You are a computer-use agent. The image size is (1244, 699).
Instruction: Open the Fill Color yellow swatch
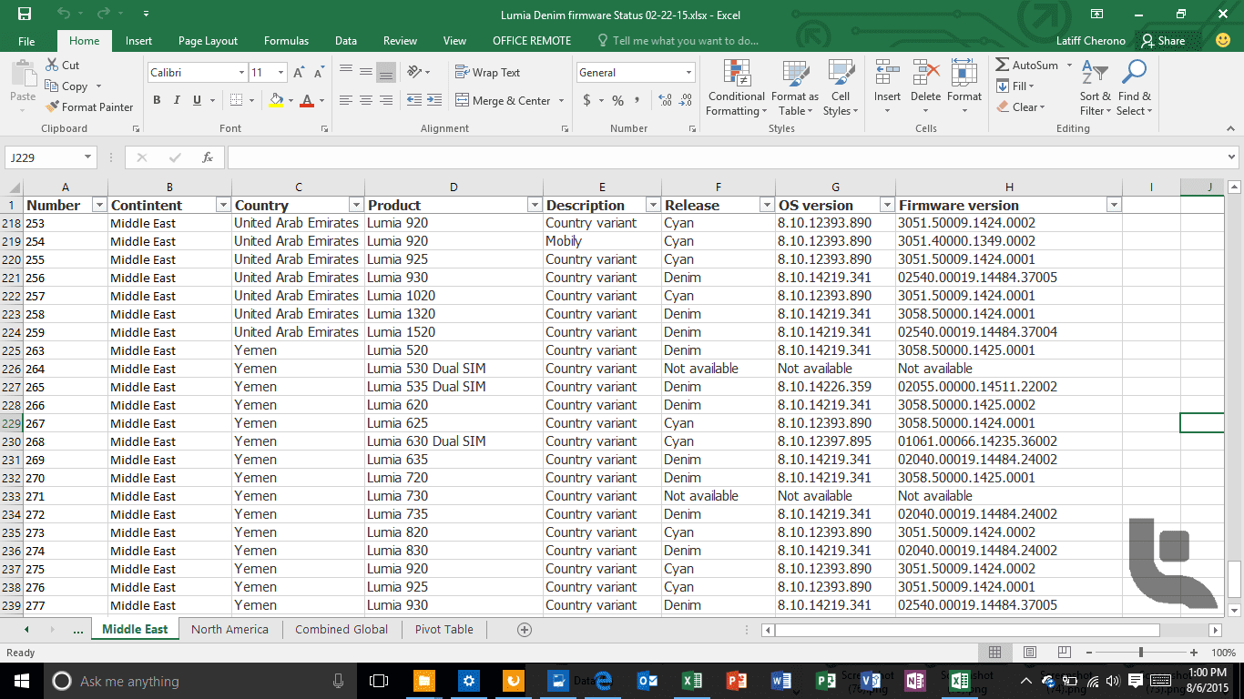tap(277, 101)
